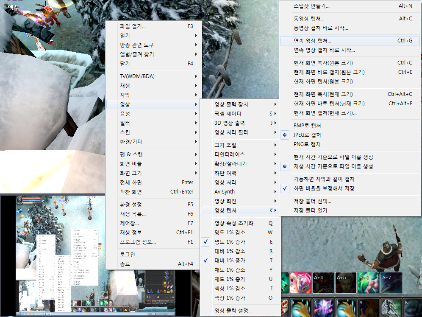Open the 영상 menu entry
This screenshot has height=317, width=422.
point(153,104)
